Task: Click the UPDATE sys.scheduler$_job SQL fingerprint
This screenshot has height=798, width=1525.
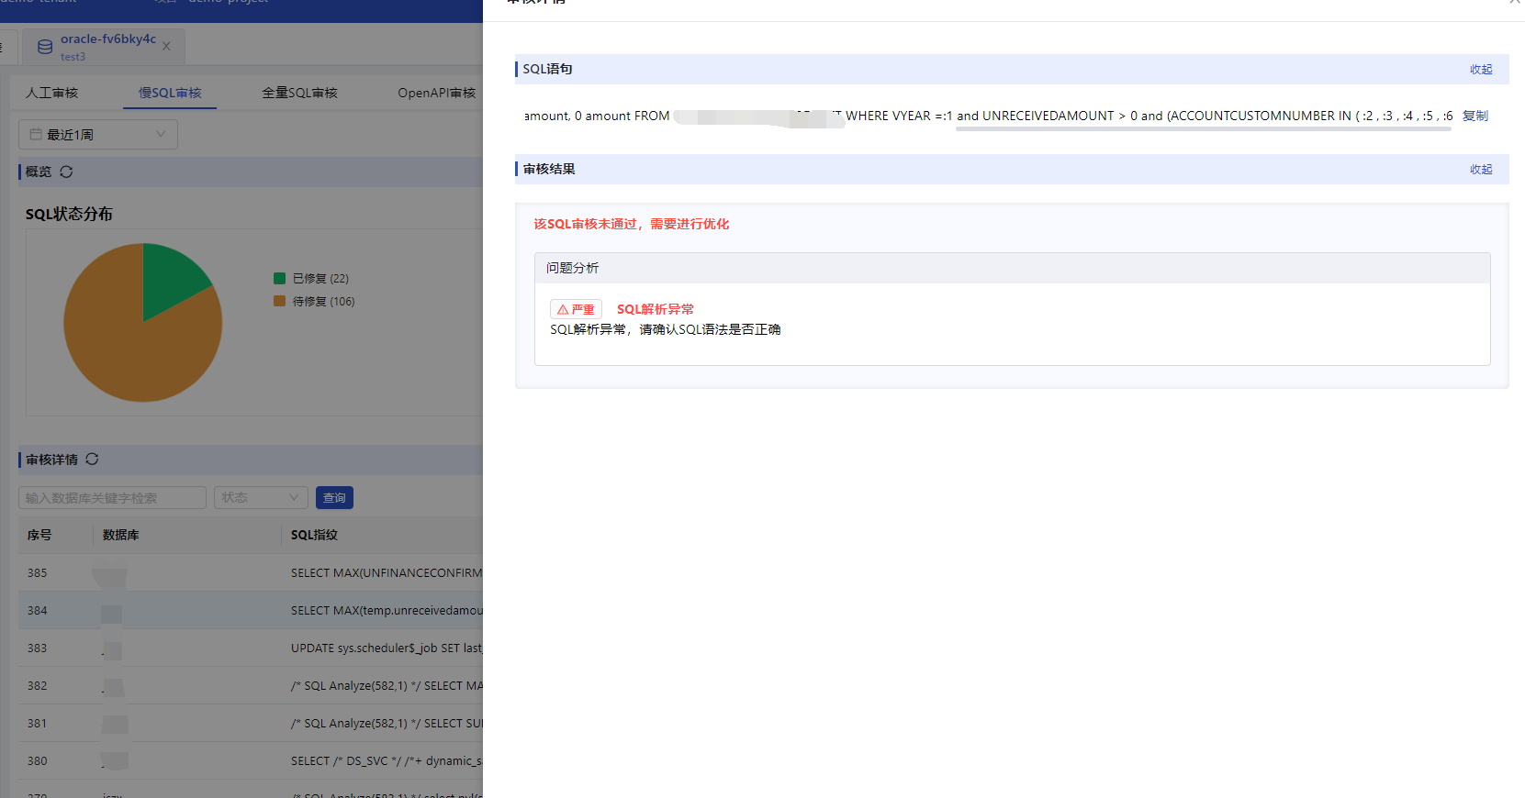Action: 387,648
